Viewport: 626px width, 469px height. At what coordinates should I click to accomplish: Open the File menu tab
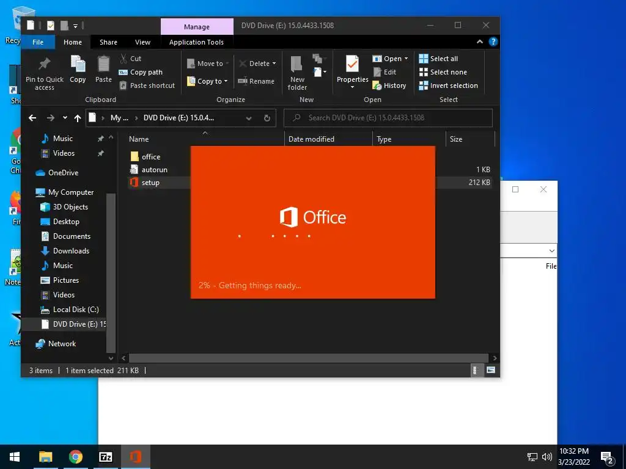coord(38,42)
